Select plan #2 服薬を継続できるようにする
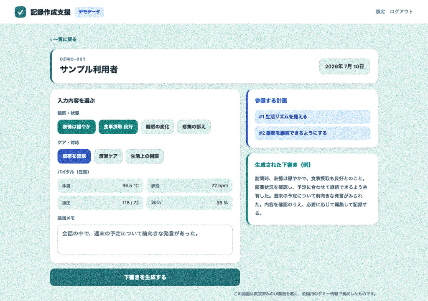Screen dimensions: 428x301 point(313,133)
